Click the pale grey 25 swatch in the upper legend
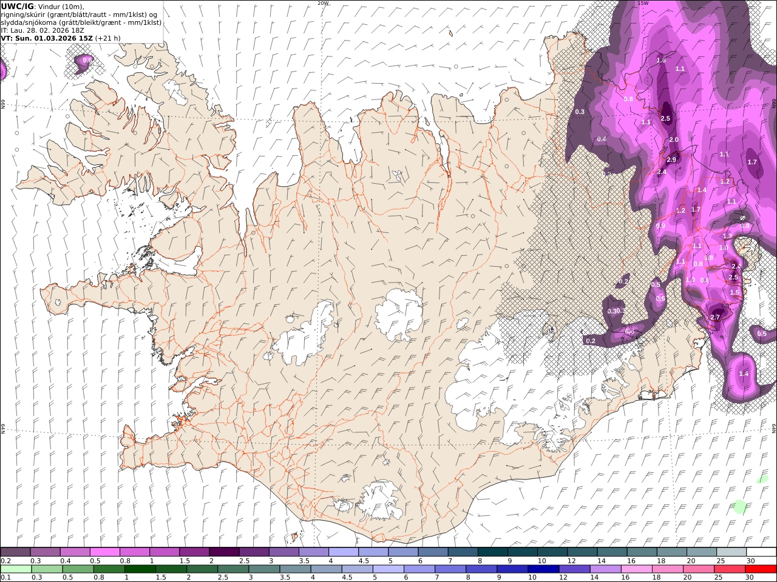This screenshot has height=582, width=777. (x=731, y=552)
